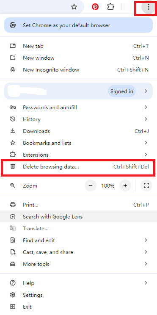Select New Incognito window

(x=79, y=70)
